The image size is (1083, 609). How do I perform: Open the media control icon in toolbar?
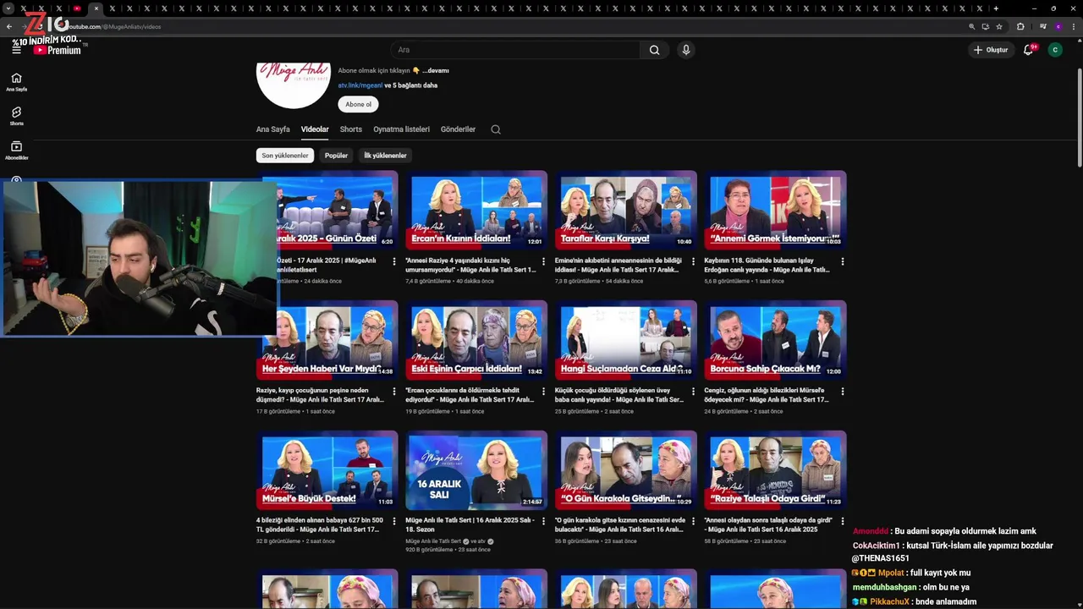coord(1042,26)
